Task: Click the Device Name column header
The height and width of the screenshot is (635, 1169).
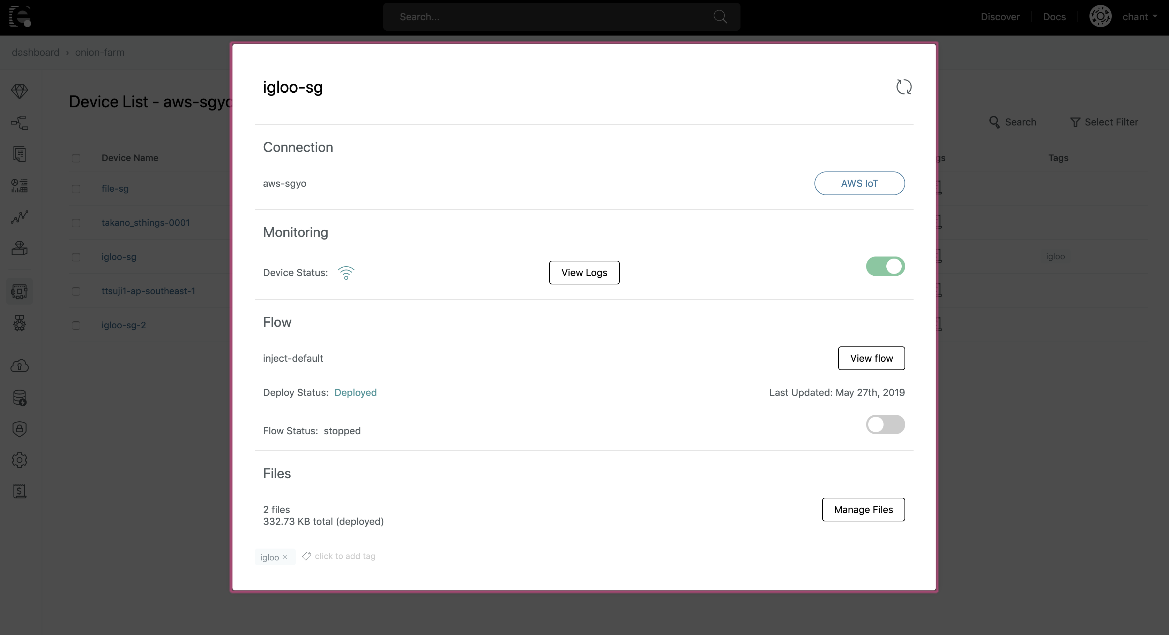Action: pos(130,158)
